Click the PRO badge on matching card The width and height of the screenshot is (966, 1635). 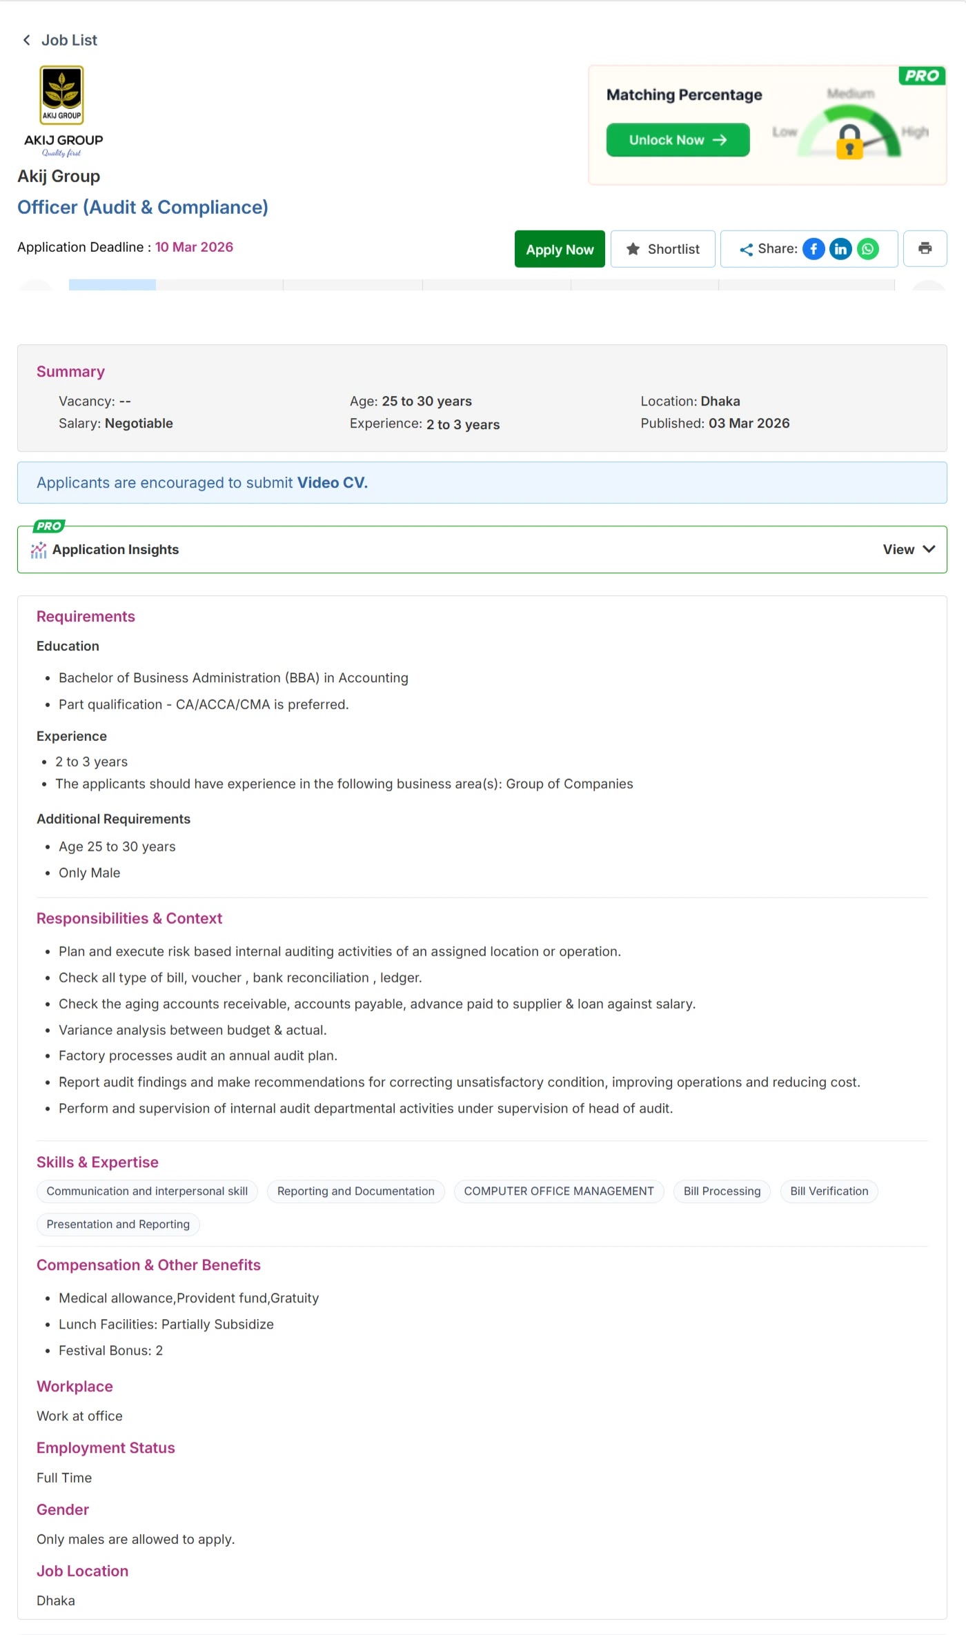coord(922,75)
